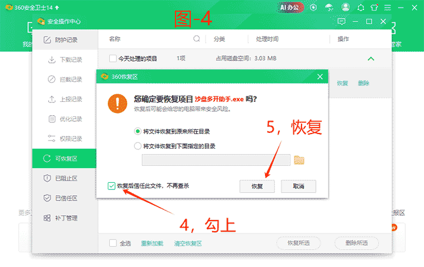The width and height of the screenshot is (424, 267).
Task: Open 已阻止区 in the sidebar
Action: pyautogui.click(x=65, y=178)
